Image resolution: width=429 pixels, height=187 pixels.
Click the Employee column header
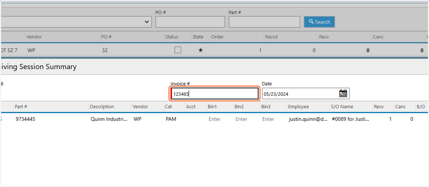[299, 106]
